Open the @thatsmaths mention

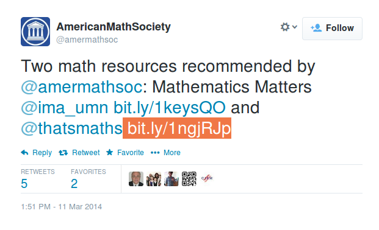tap(72, 128)
